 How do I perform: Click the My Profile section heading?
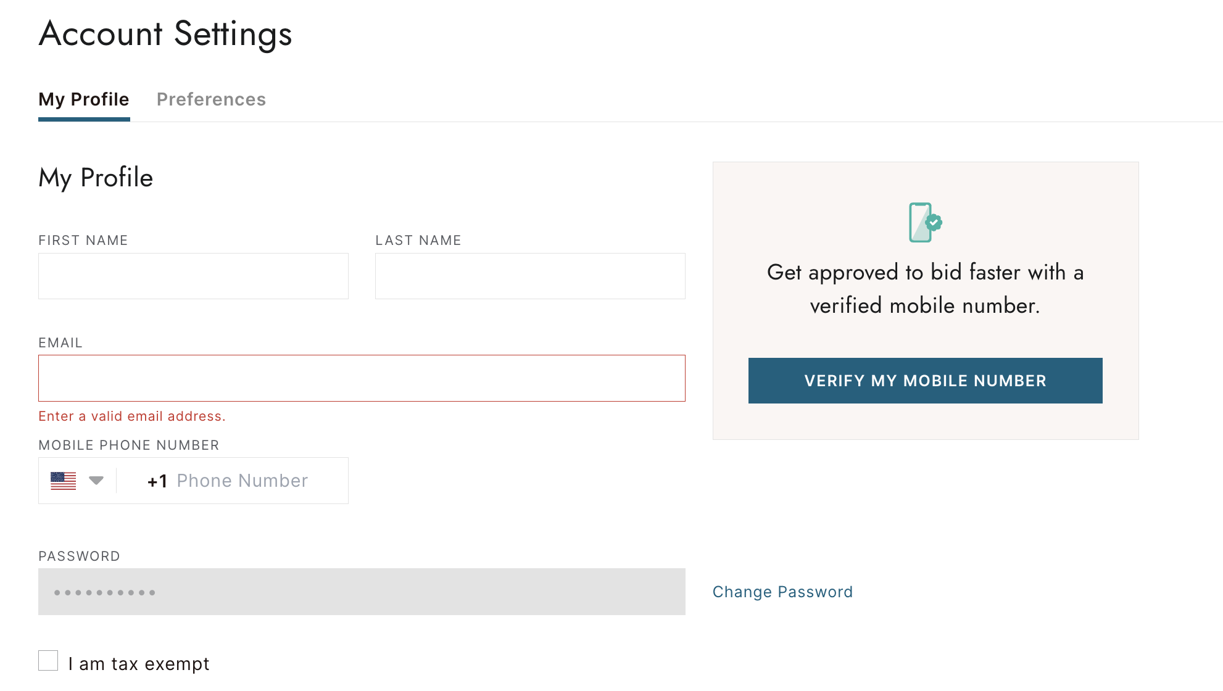click(96, 178)
